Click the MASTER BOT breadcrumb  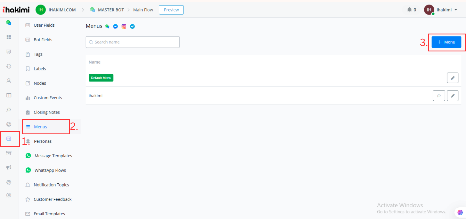tap(111, 10)
